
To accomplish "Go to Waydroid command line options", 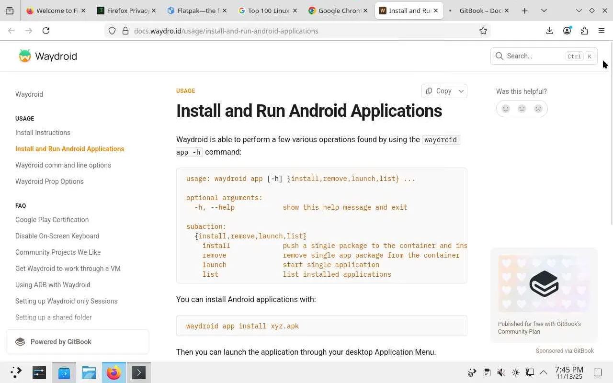I will (x=63, y=165).
